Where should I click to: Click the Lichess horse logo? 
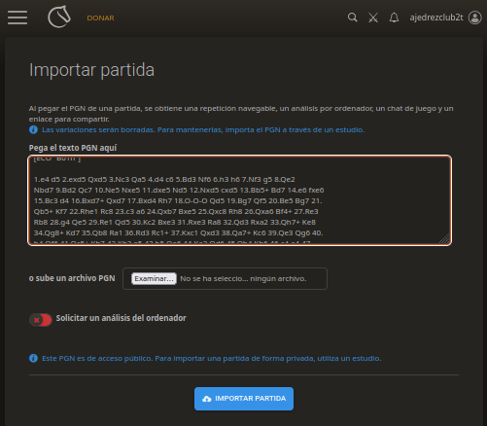(x=59, y=17)
